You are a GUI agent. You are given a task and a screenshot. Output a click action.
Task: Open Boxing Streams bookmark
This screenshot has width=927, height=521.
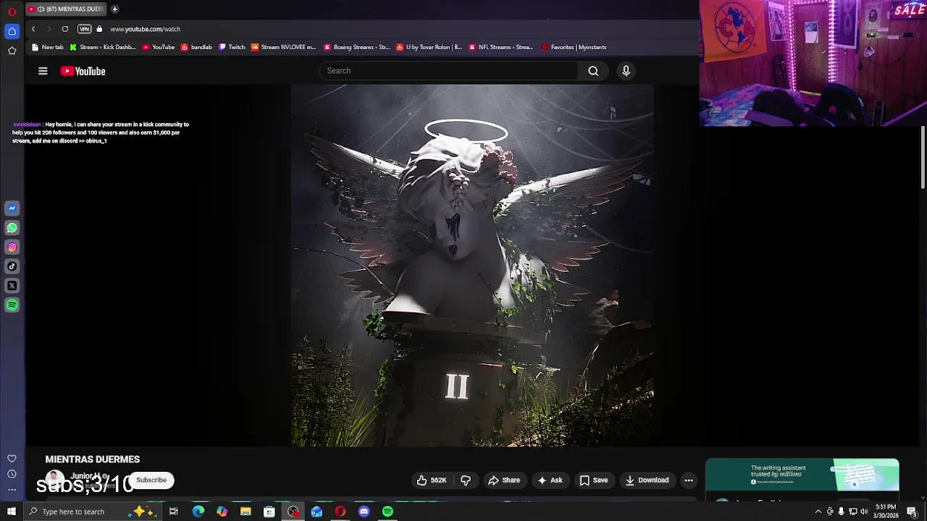click(x=357, y=47)
